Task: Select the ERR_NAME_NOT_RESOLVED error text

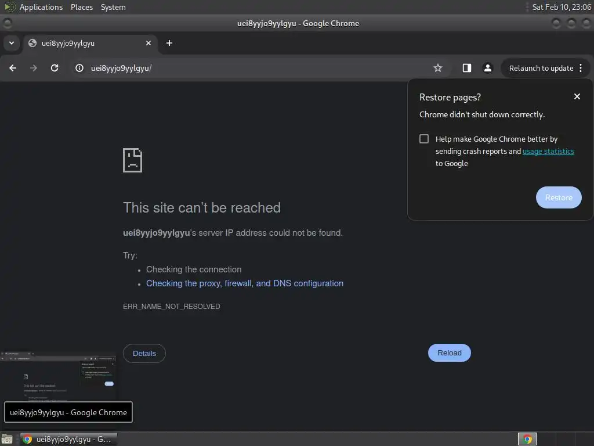Action: [171, 307]
